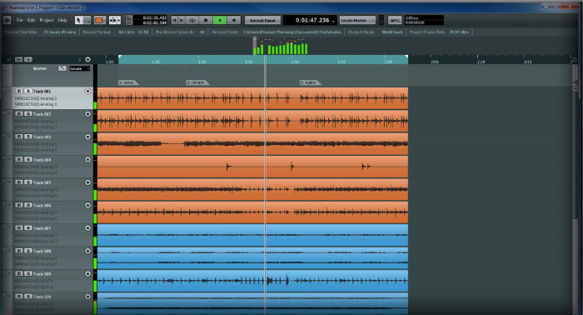Solo Track 005
583x315 pixels.
pos(28,182)
